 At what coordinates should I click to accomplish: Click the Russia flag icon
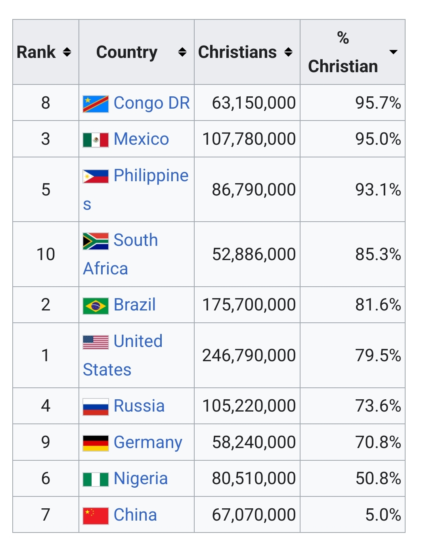(96, 407)
